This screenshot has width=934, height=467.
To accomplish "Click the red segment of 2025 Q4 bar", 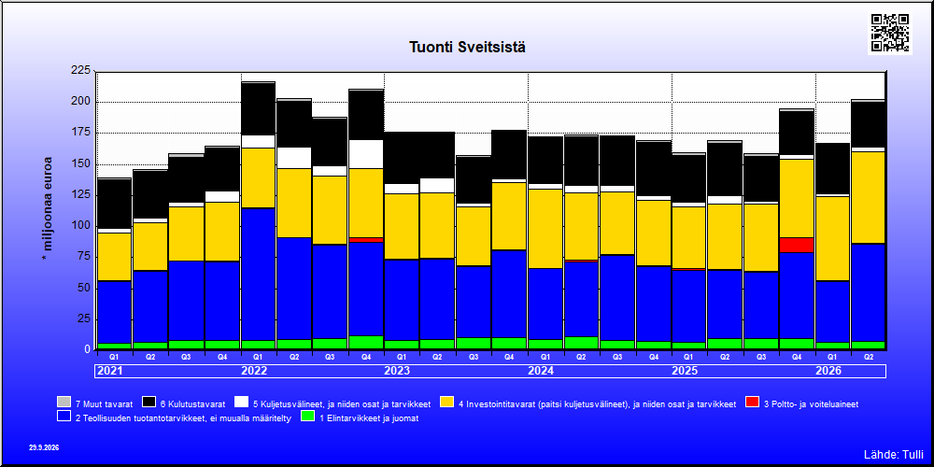I will [797, 245].
